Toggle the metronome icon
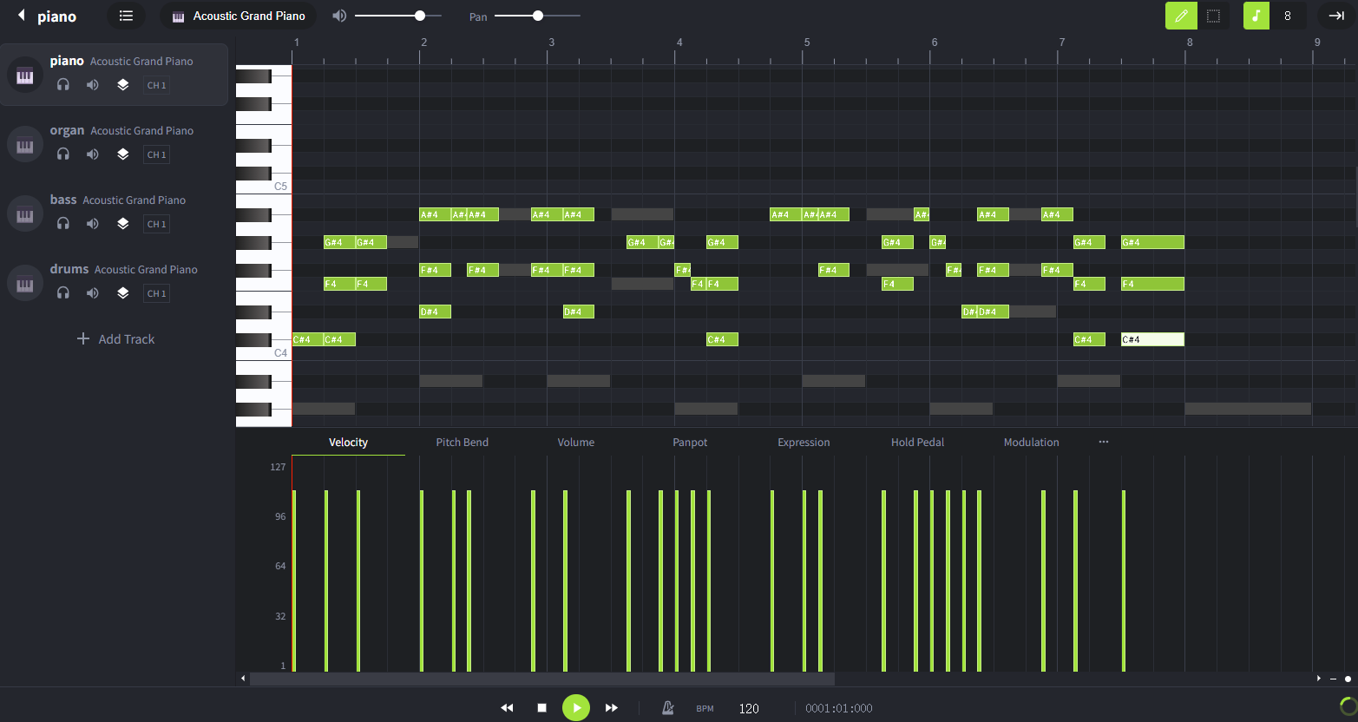 668,708
